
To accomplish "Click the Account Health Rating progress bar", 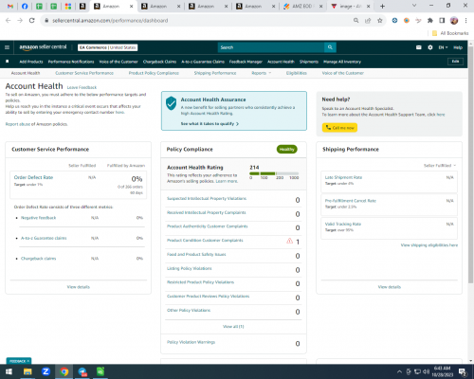I will 274,173.
